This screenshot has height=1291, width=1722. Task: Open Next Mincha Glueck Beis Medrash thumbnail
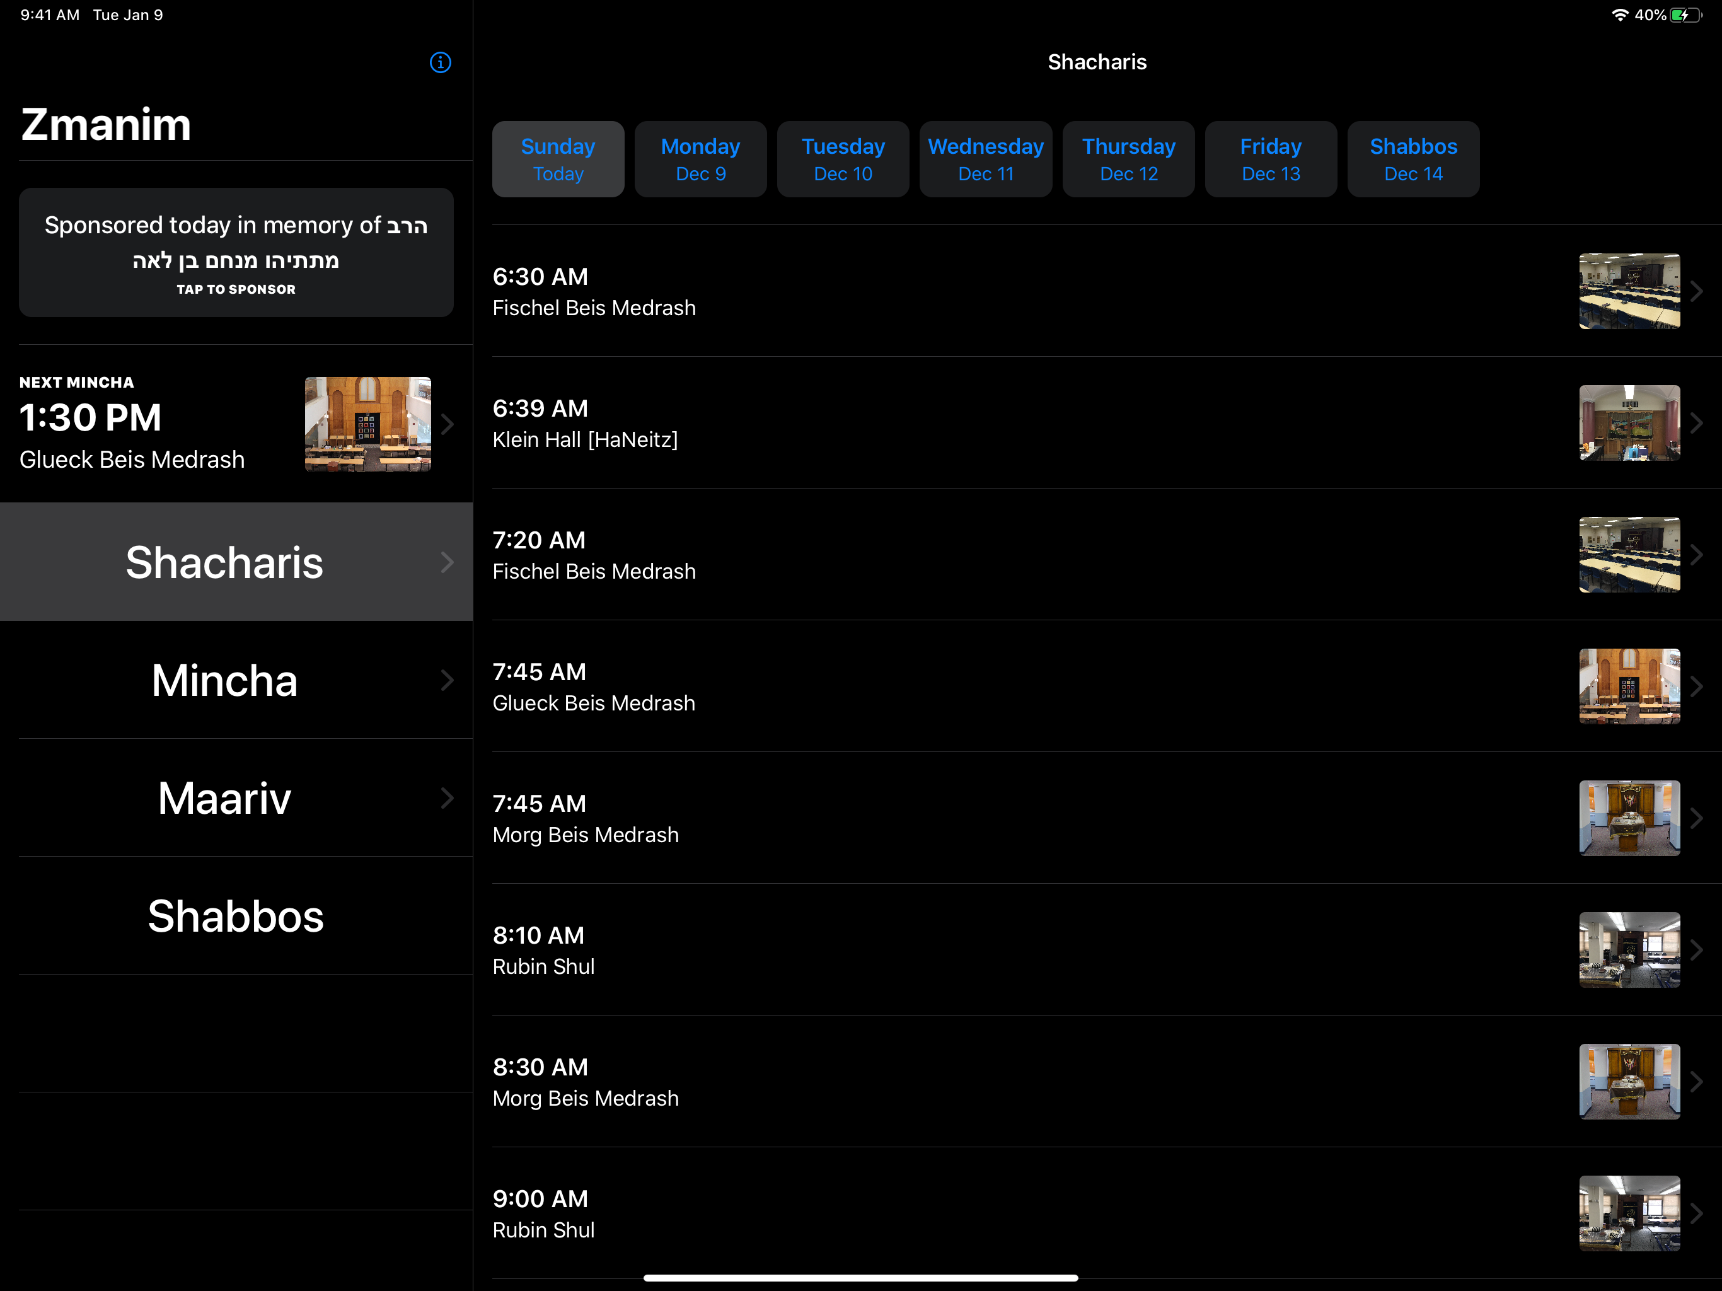click(x=367, y=424)
